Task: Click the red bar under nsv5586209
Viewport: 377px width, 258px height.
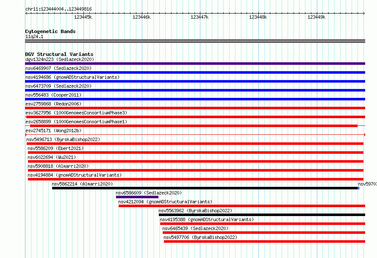Action: click(196, 153)
